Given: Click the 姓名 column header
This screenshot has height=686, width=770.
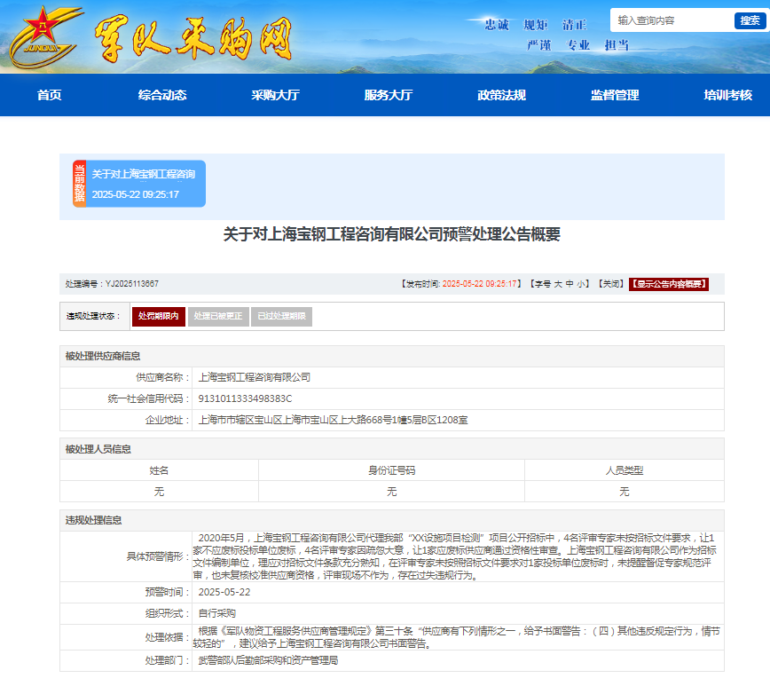Looking at the screenshot, I should pos(159,470).
